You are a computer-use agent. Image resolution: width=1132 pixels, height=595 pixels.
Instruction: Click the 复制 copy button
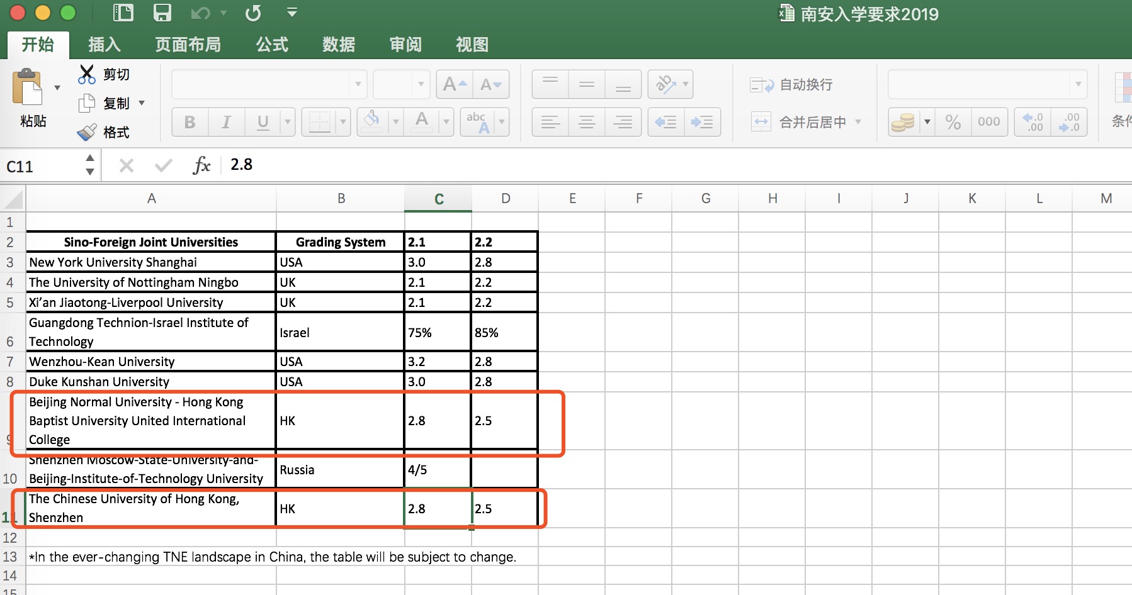[116, 103]
